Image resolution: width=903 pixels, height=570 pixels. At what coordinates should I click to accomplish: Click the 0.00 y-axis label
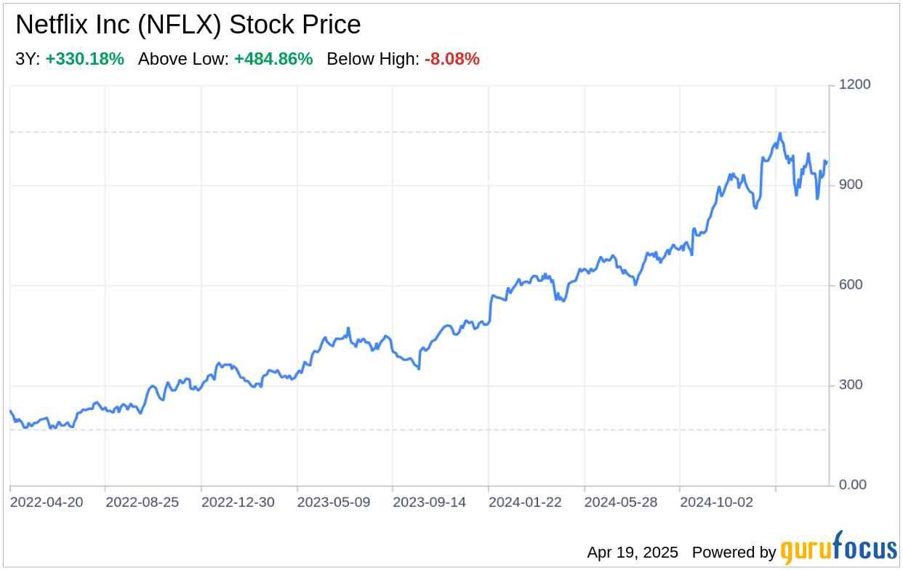[852, 485]
